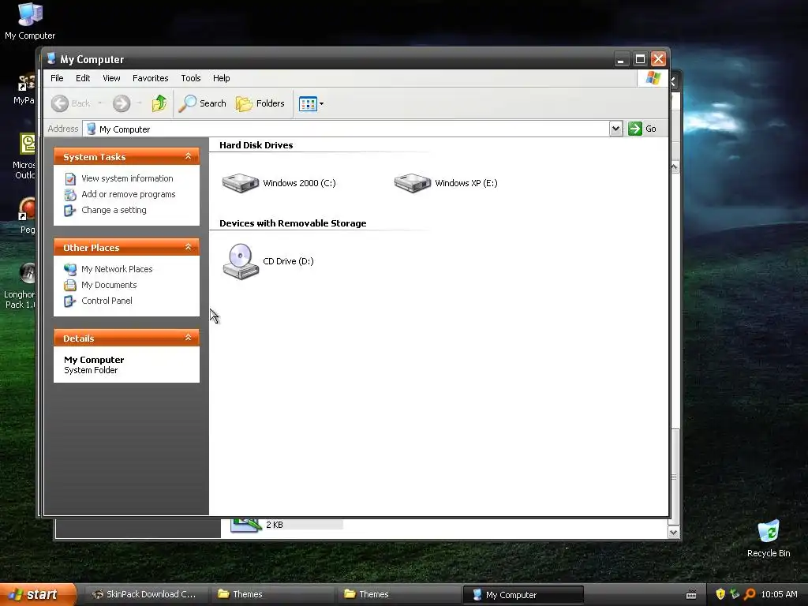808x606 pixels.
Task: Click the orange magnifier tray icon
Action: point(750,595)
